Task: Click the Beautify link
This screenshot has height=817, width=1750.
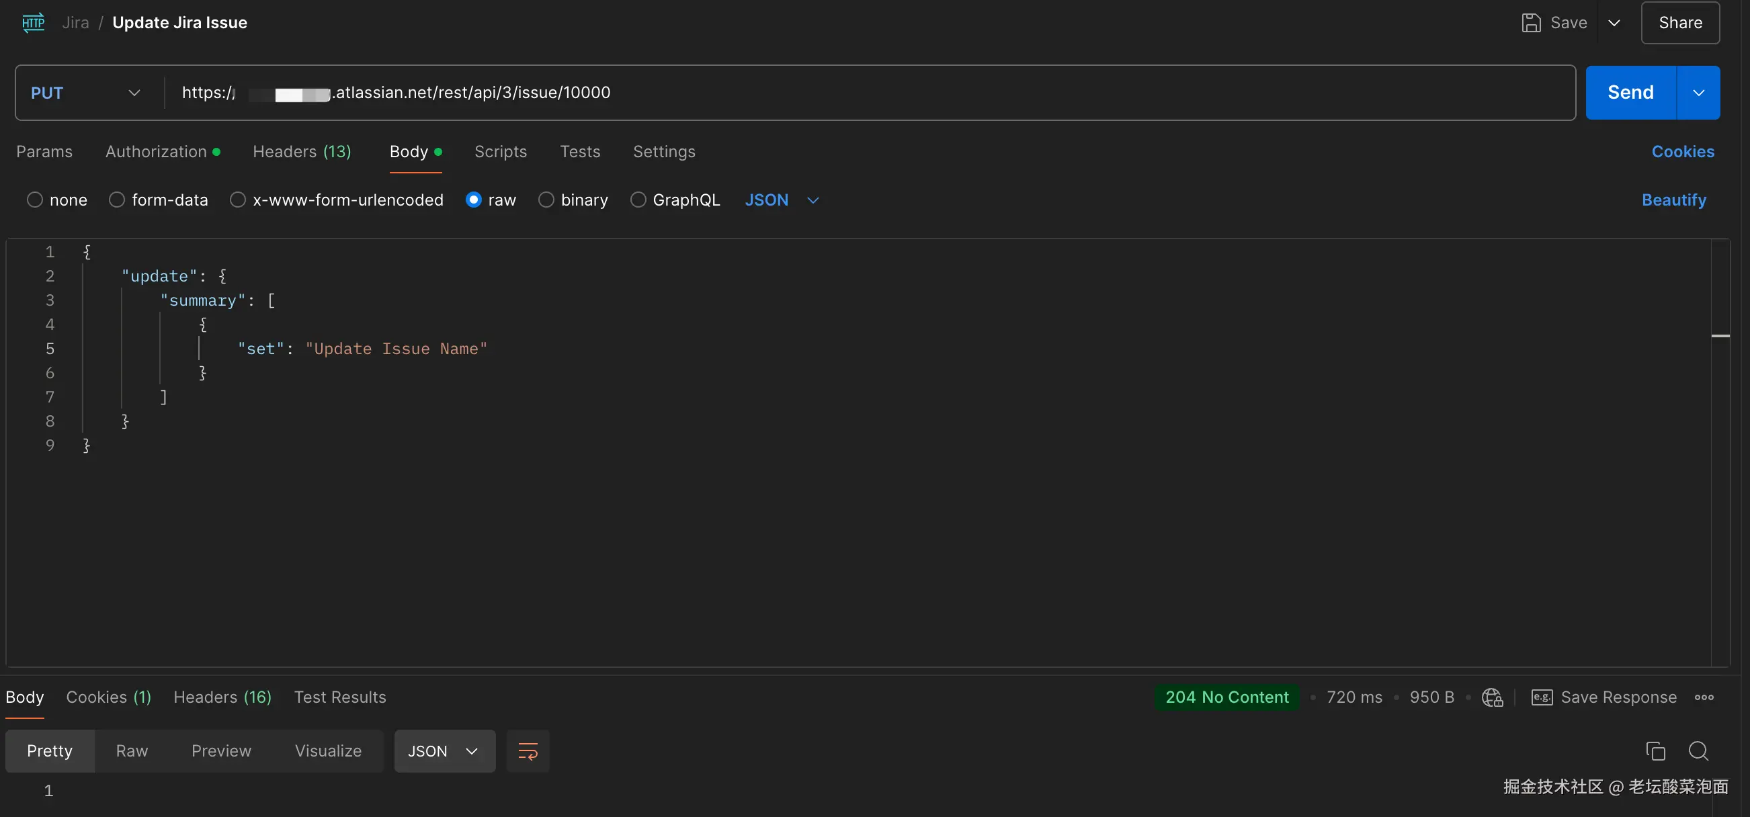Action: pyautogui.click(x=1673, y=200)
